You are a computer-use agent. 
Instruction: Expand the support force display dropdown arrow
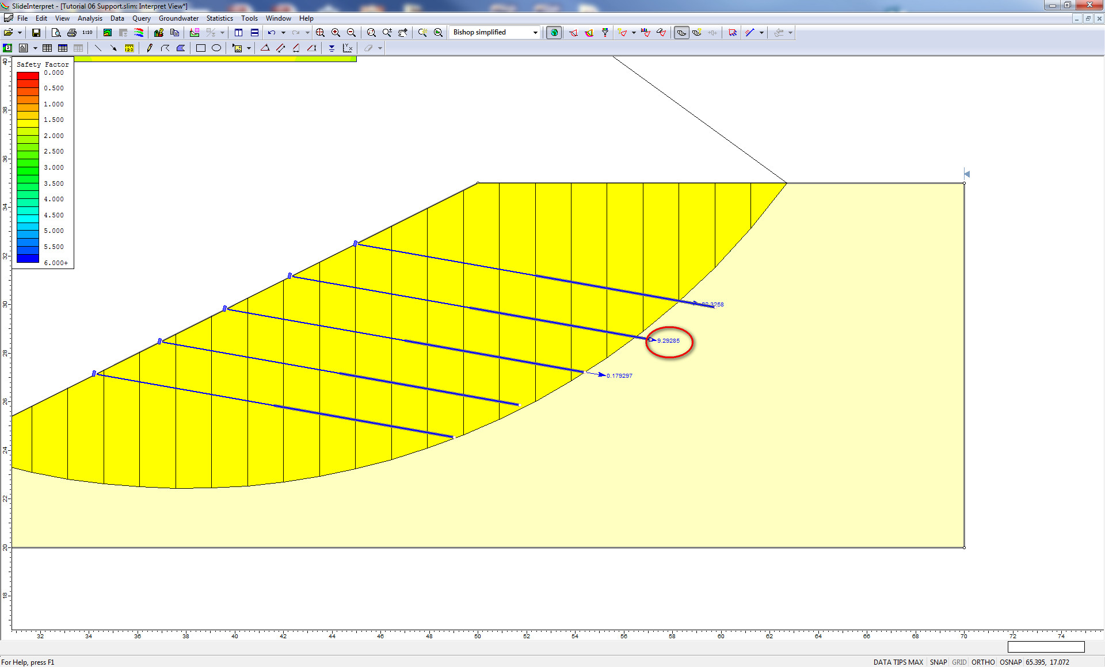click(x=761, y=33)
